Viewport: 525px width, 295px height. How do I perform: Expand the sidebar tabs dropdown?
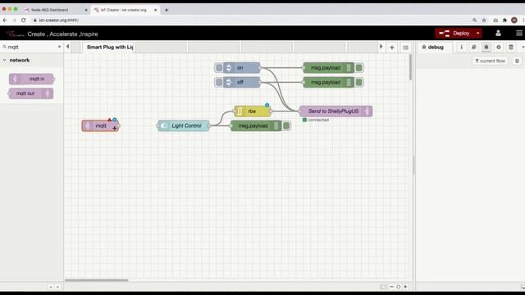[x=523, y=48]
